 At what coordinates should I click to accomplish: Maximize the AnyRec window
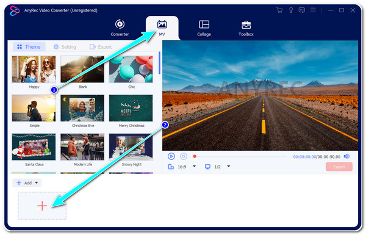[x=342, y=10]
